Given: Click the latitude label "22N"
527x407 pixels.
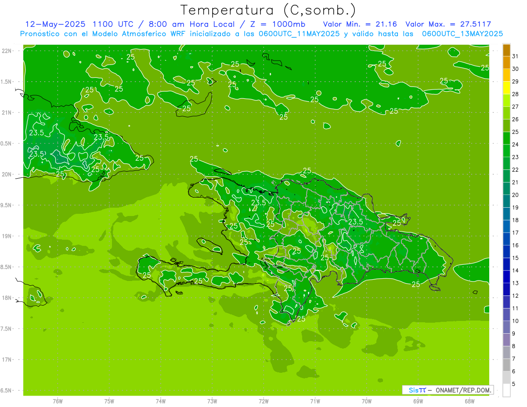Looking at the screenshot, I should point(7,51).
